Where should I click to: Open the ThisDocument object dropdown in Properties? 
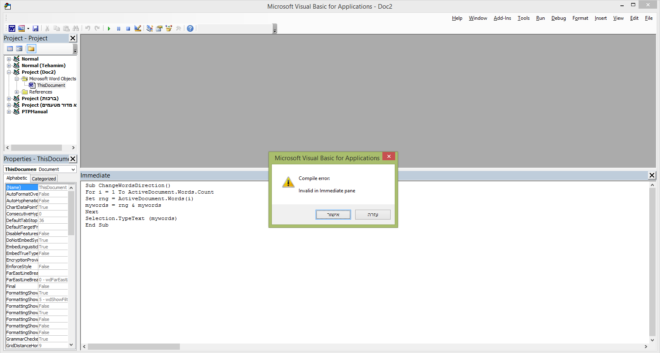tap(73, 169)
